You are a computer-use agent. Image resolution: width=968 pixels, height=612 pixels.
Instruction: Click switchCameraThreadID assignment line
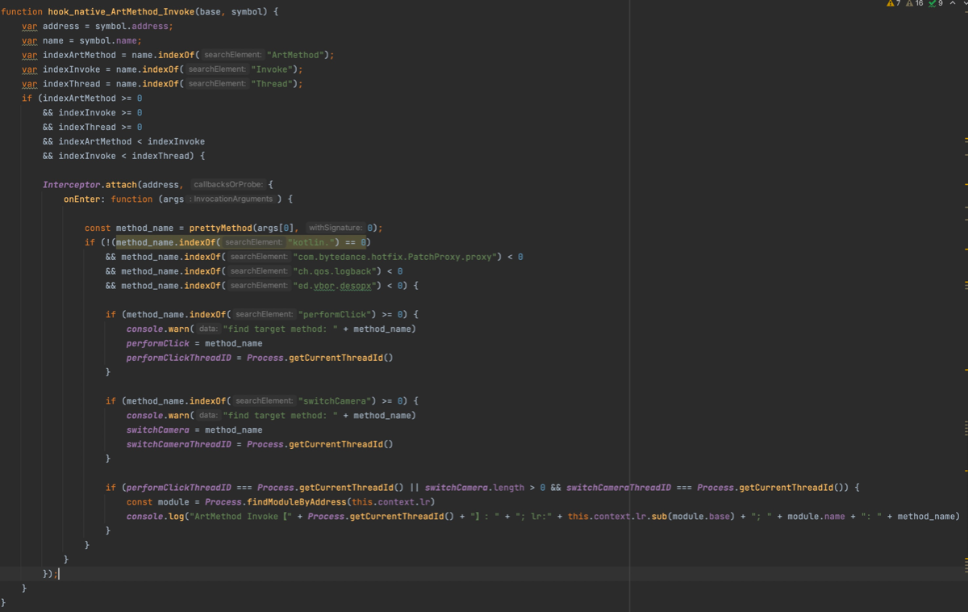click(x=260, y=445)
